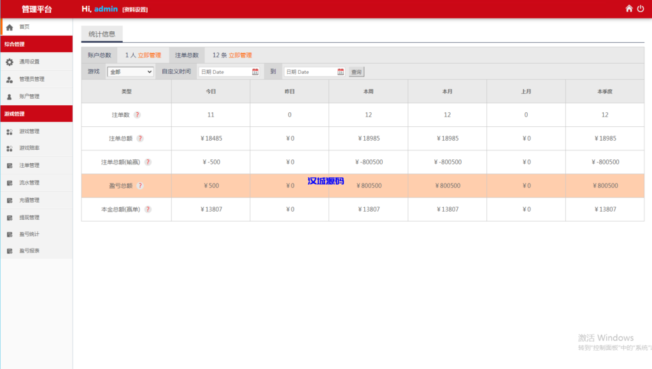
Task: Click the gear icon for 通用设置
Action: point(10,62)
